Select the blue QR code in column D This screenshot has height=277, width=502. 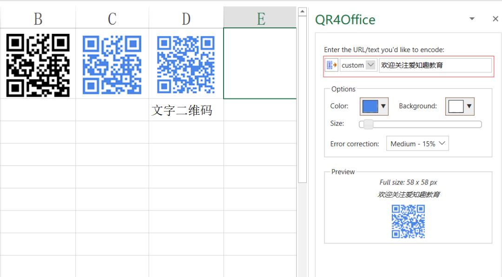(x=186, y=64)
